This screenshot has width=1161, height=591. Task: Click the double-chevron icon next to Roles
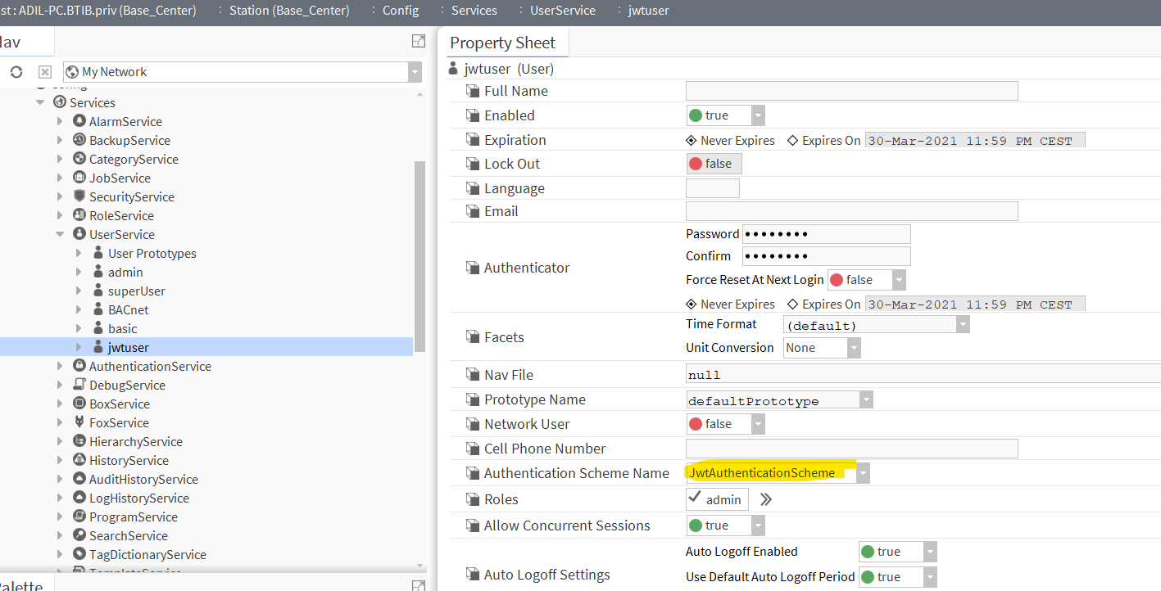[766, 499]
